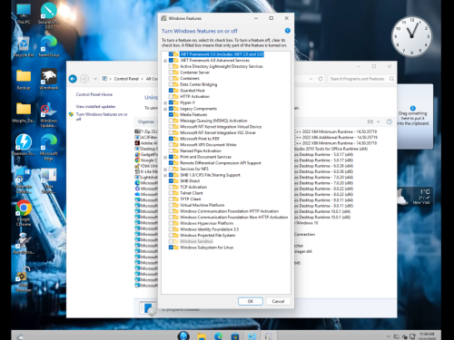The height and width of the screenshot is (340, 454).
Task: Click the Control Panel back arrow
Action: 73,79
